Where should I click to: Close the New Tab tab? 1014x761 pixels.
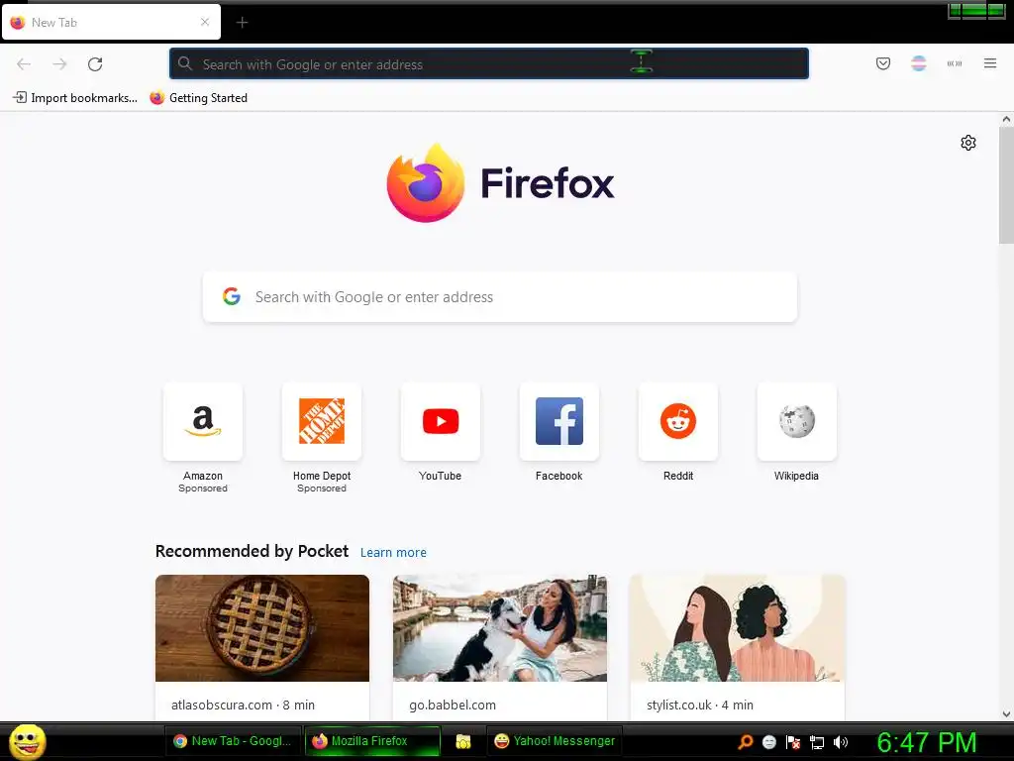click(x=205, y=22)
